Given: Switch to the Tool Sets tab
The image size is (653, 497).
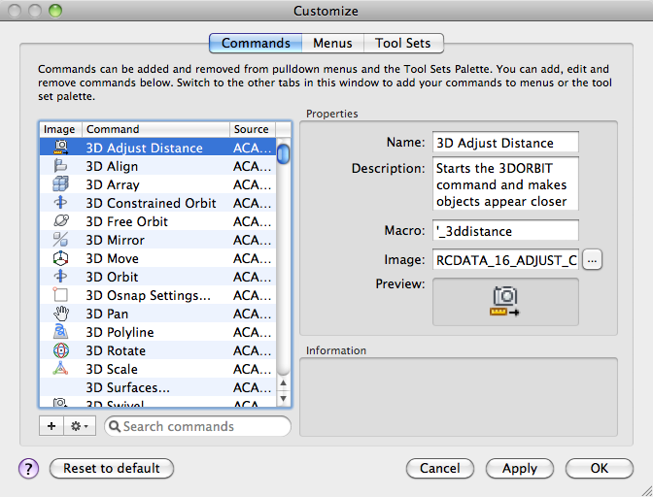Looking at the screenshot, I should click(403, 44).
